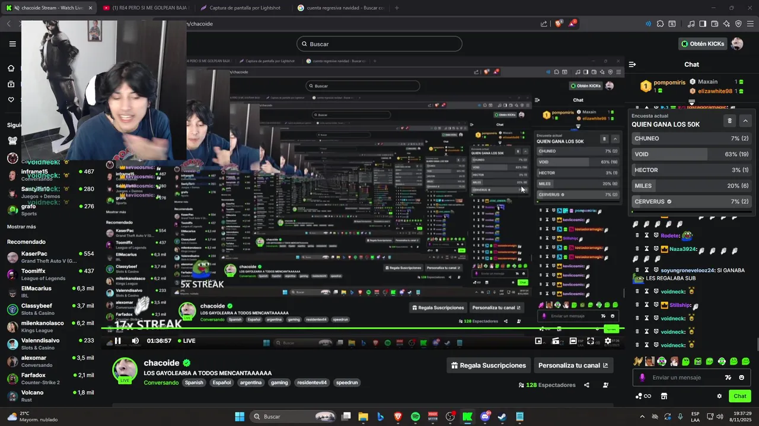This screenshot has width=759, height=426.
Task: Open the emoji picker in chat input
Action: [x=742, y=377]
